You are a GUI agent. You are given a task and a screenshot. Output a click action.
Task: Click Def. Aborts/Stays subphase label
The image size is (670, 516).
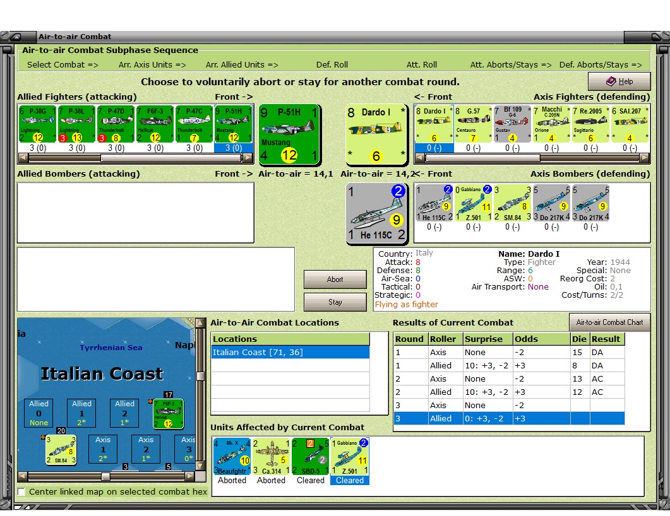point(601,65)
